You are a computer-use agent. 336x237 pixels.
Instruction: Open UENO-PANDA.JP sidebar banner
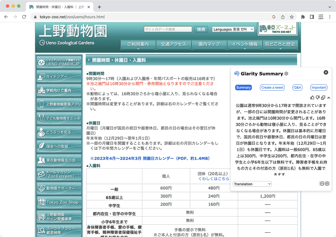59,62
